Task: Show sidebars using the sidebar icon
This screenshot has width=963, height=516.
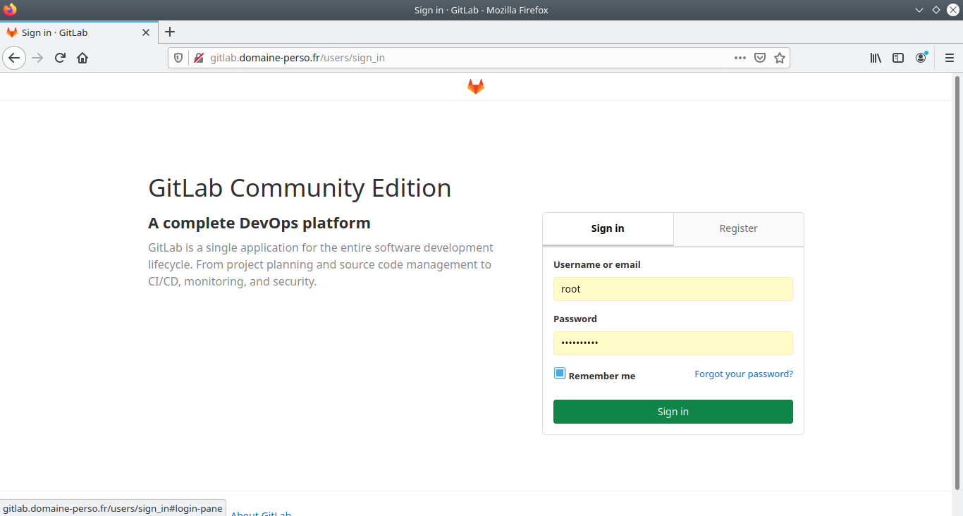Action: 898,58
